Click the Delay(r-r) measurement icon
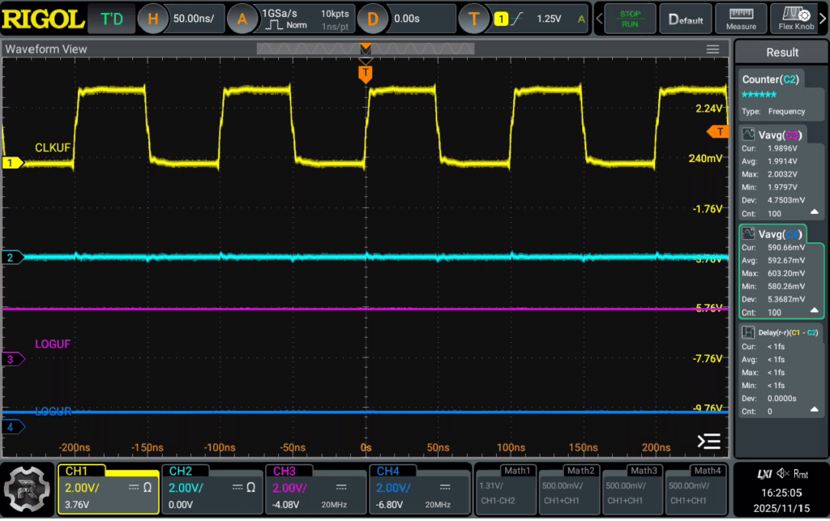The image size is (830, 521). [x=748, y=333]
